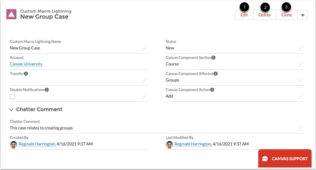Toggle the Disable Notifications checkbox
Screen dimensions: 316x170
point(13,97)
